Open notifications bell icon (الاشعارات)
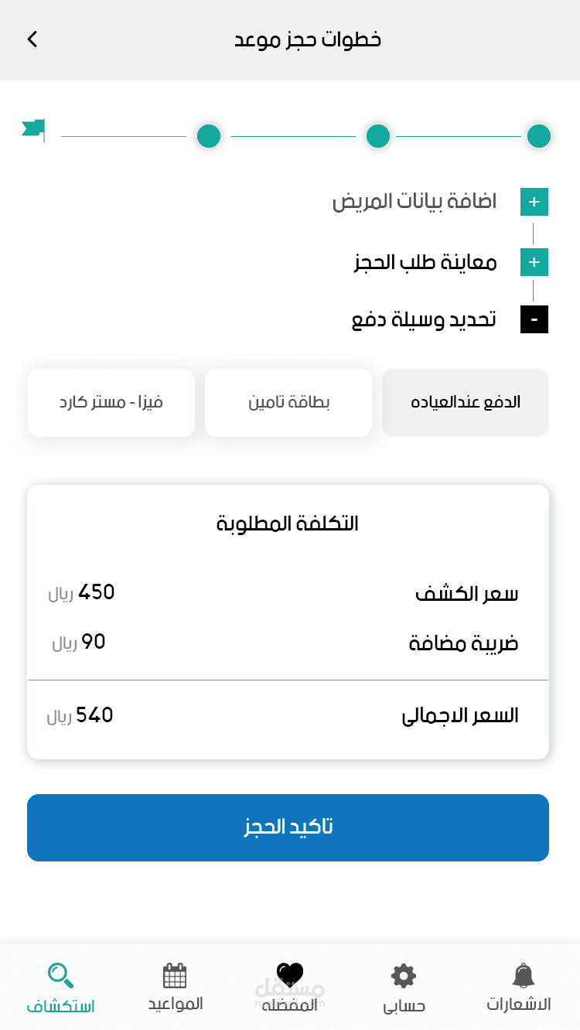Image resolution: width=580 pixels, height=1030 pixels. [x=523, y=976]
